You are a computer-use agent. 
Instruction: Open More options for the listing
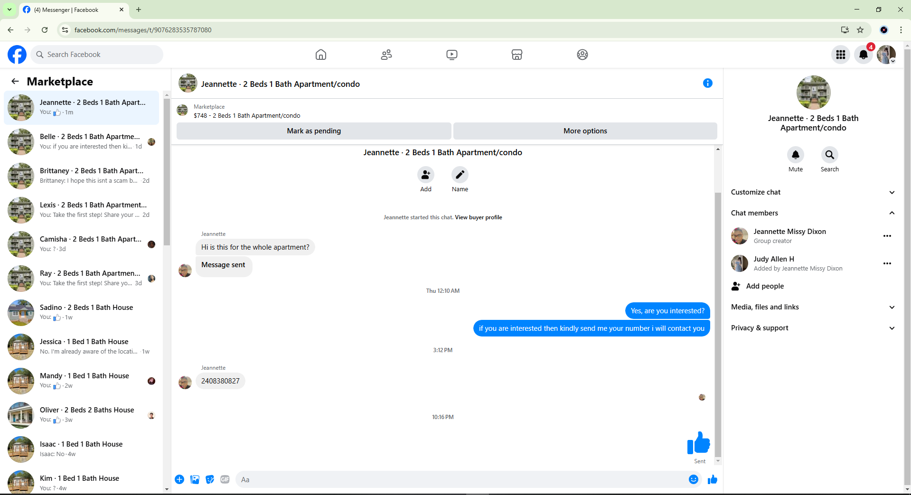tap(585, 131)
